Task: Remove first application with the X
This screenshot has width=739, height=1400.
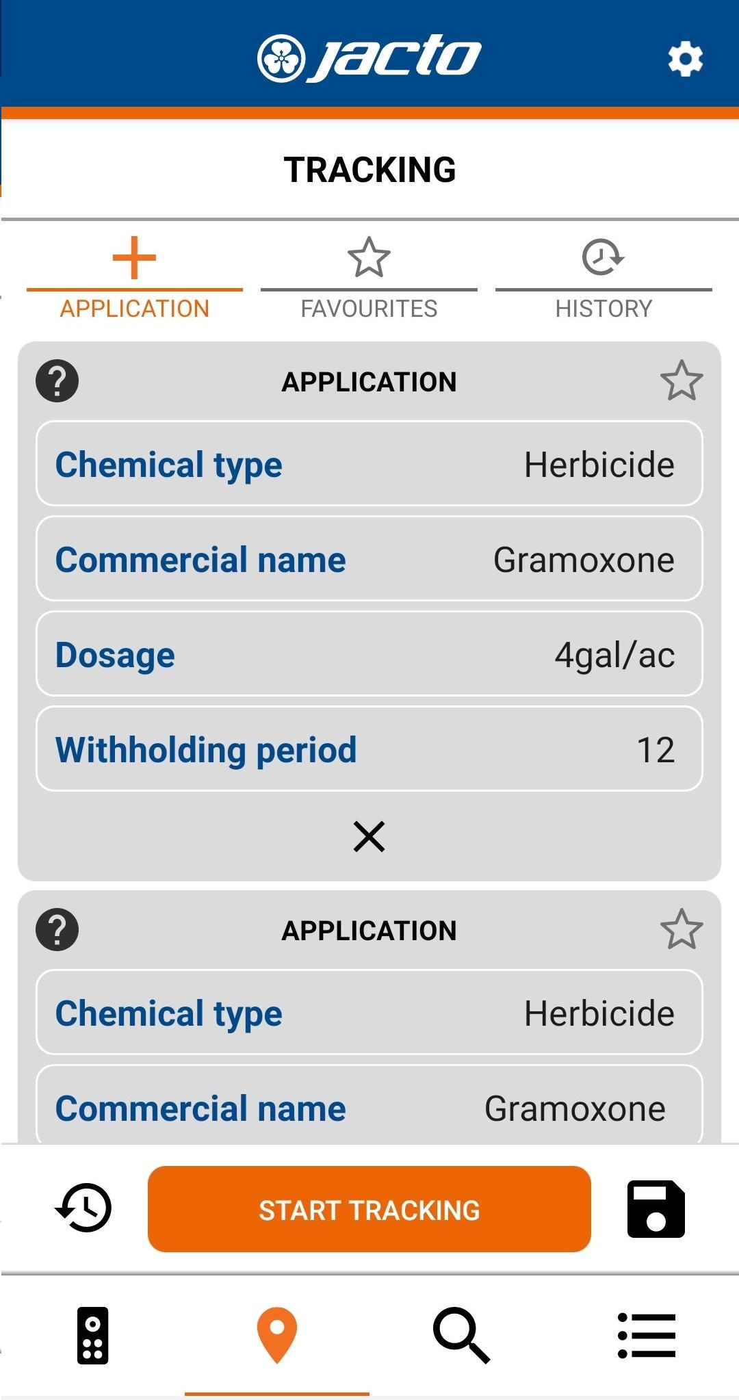Action: (x=369, y=836)
